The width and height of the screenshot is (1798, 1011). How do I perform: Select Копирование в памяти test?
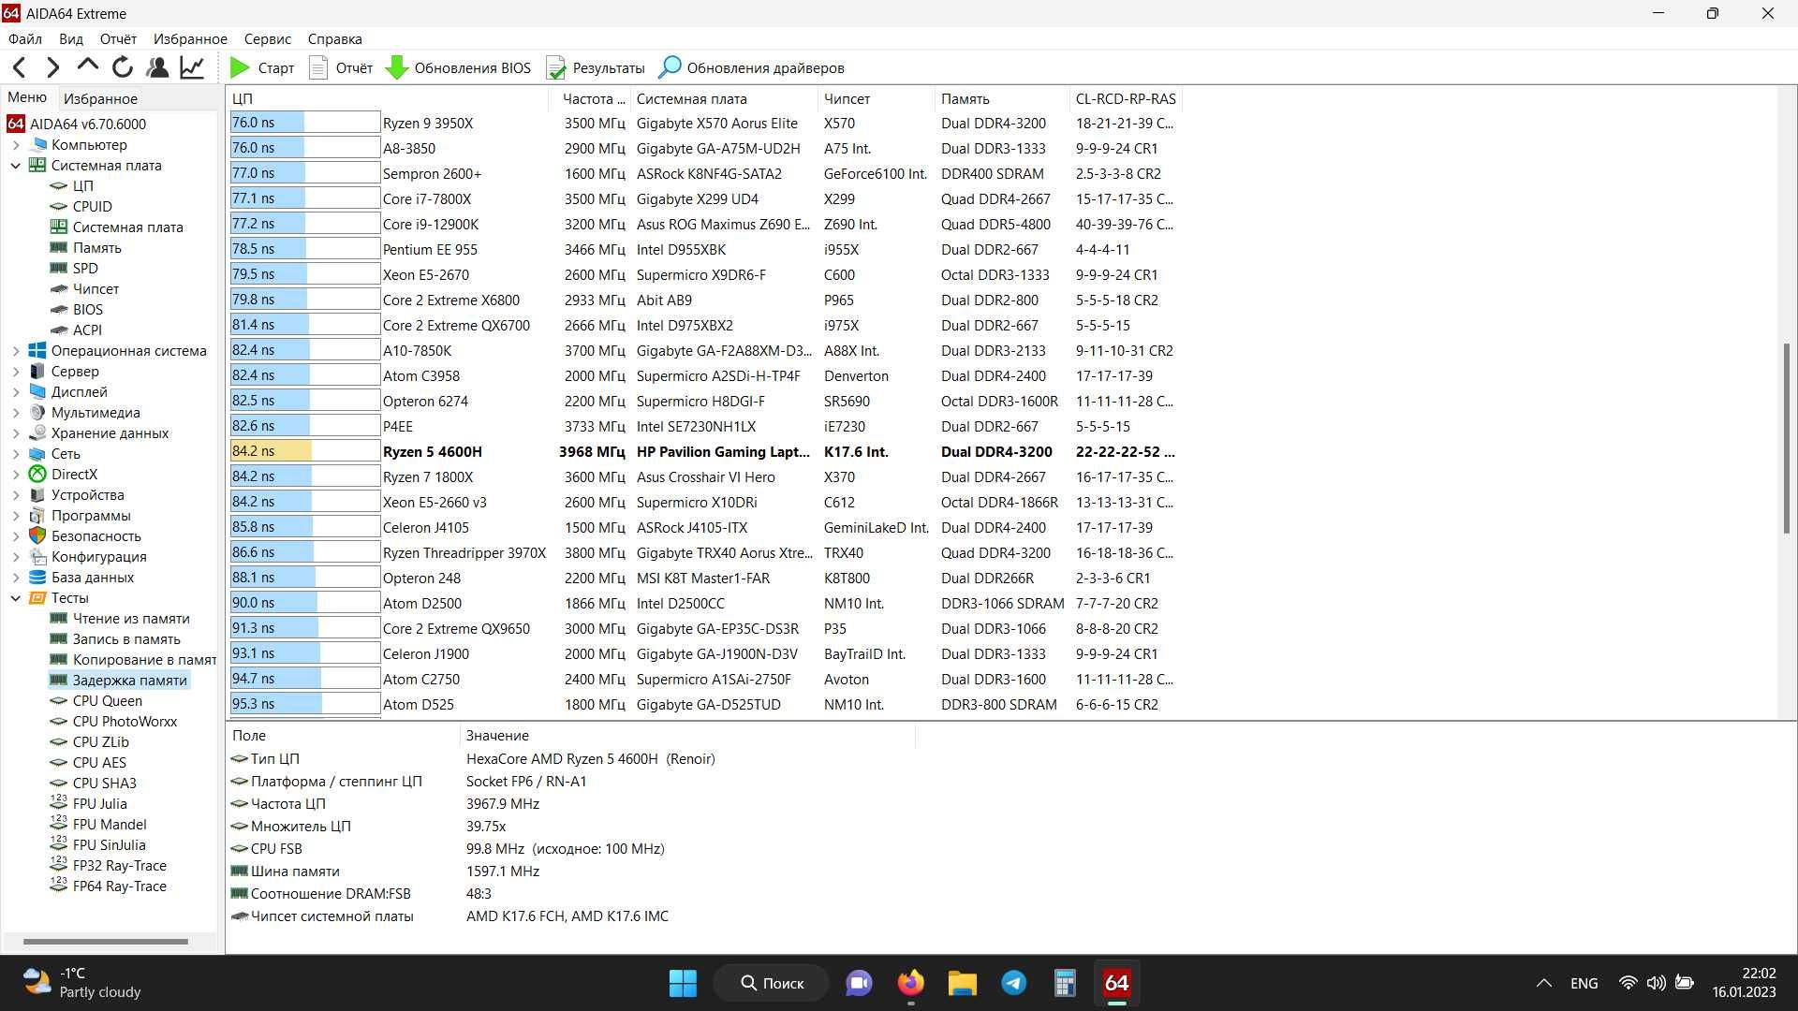pos(133,660)
